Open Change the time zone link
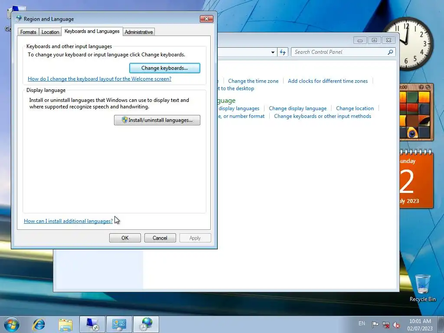 tap(253, 81)
